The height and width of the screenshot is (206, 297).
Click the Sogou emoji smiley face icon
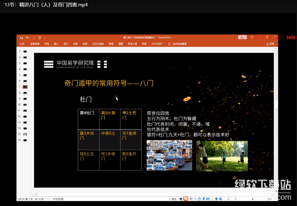(199, 199)
